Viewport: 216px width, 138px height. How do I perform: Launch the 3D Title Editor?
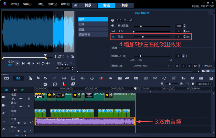coord(183,78)
